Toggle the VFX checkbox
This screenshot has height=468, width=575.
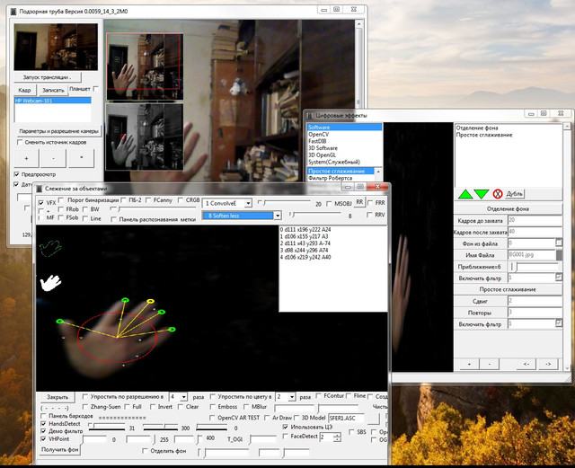(40, 203)
